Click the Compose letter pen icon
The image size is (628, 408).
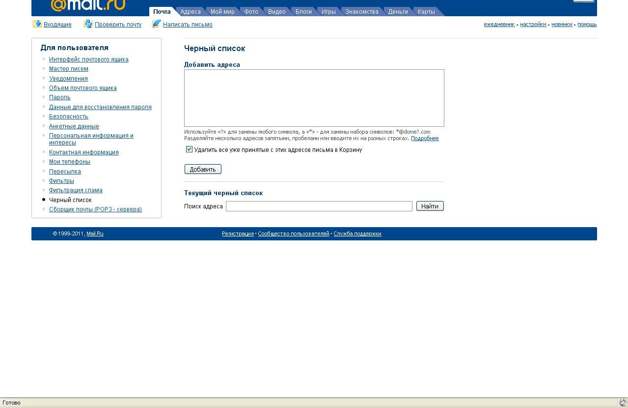[x=157, y=24]
